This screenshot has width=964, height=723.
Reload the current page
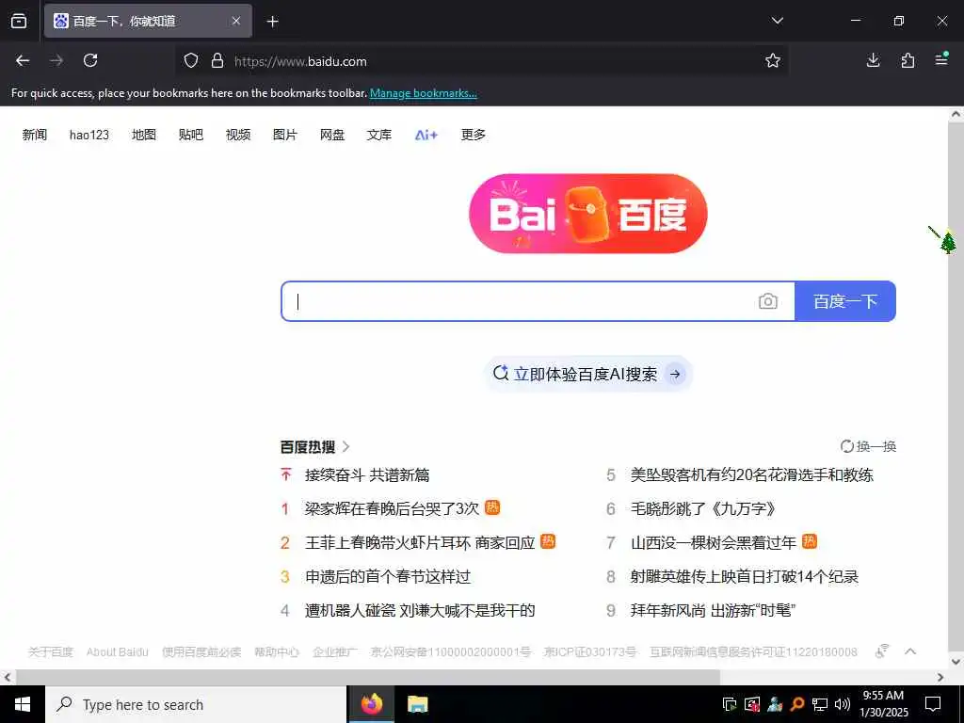point(90,60)
